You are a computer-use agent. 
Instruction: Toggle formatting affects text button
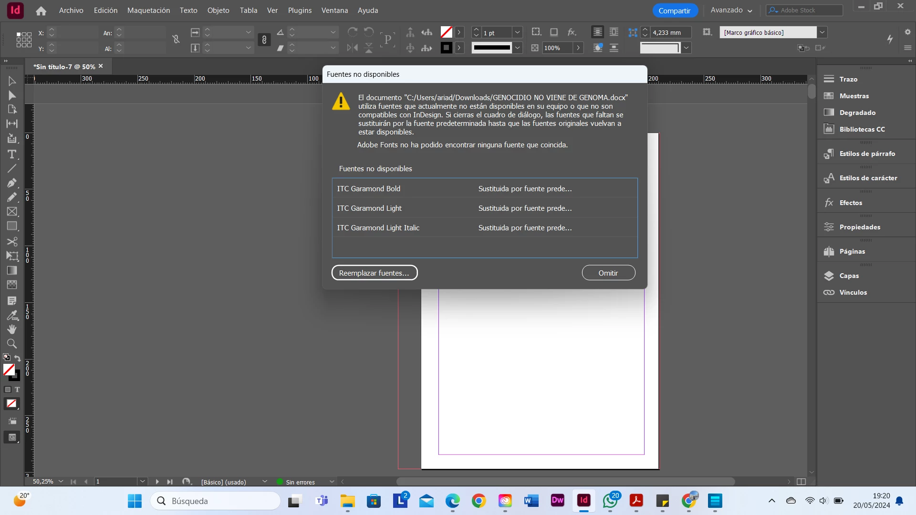pos(17,390)
